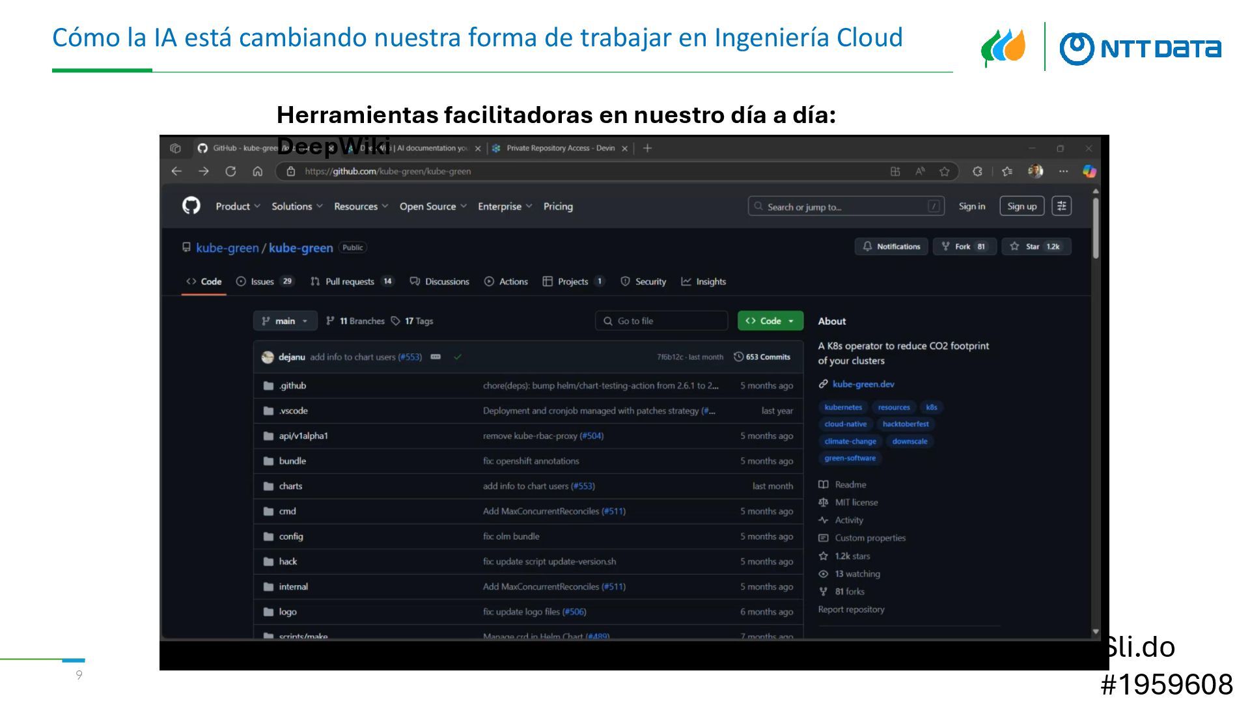Image resolution: width=1250 pixels, height=703 pixels.
Task: Open the api/v1alpha1 folder
Action: point(303,435)
